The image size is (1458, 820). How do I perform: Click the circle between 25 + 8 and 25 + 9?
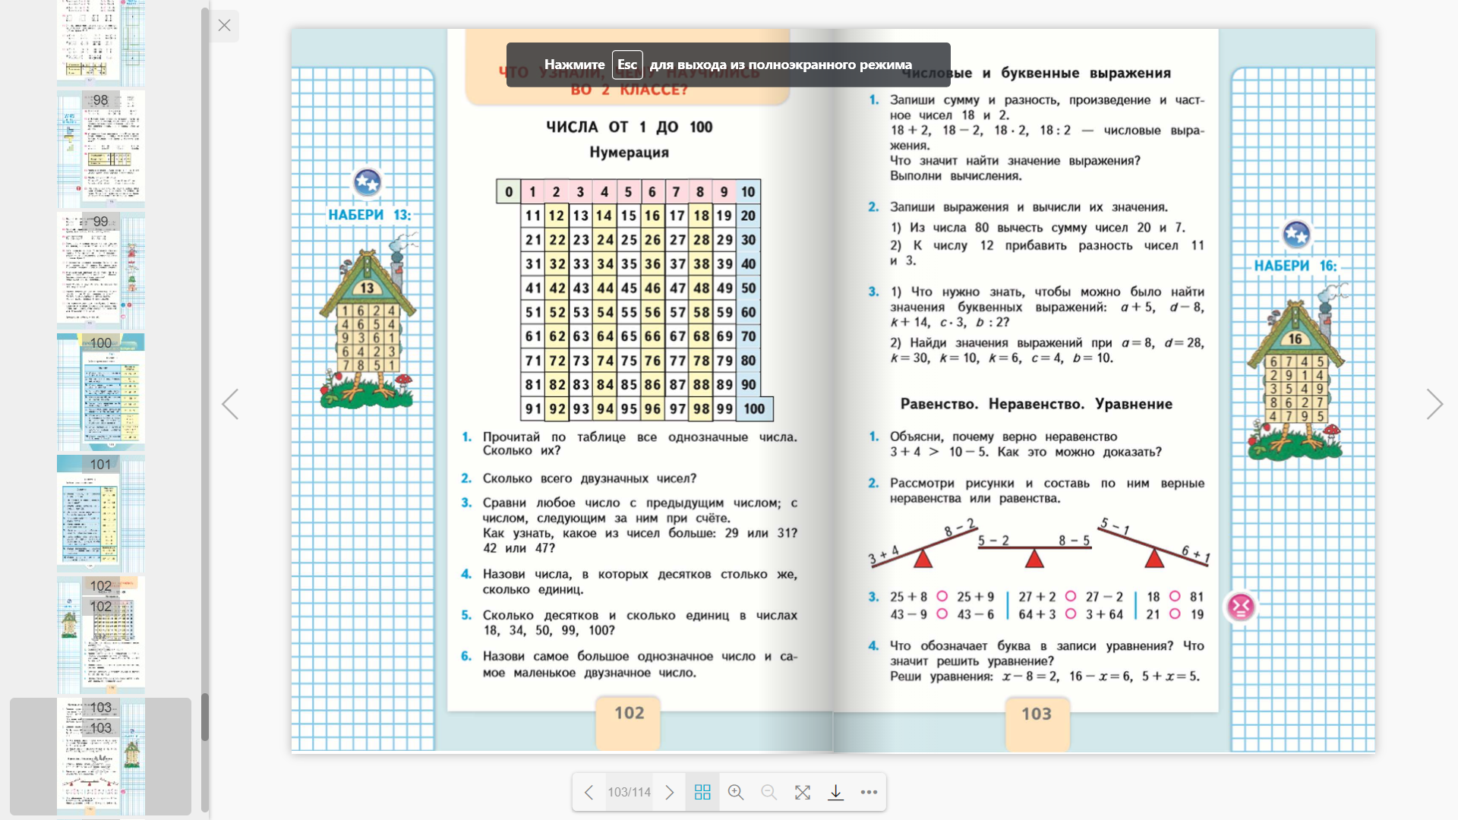pyautogui.click(x=942, y=596)
